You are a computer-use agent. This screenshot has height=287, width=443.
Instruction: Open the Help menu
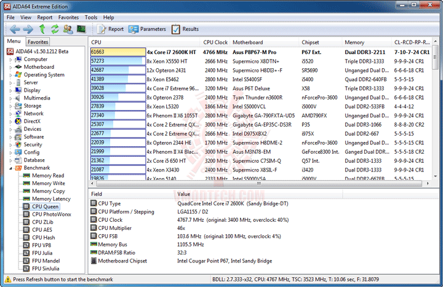108,17
